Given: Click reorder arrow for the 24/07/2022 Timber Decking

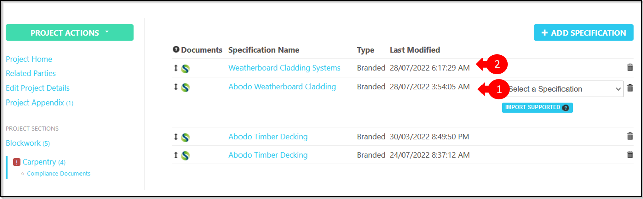Looking at the screenshot, I should 176,155.
